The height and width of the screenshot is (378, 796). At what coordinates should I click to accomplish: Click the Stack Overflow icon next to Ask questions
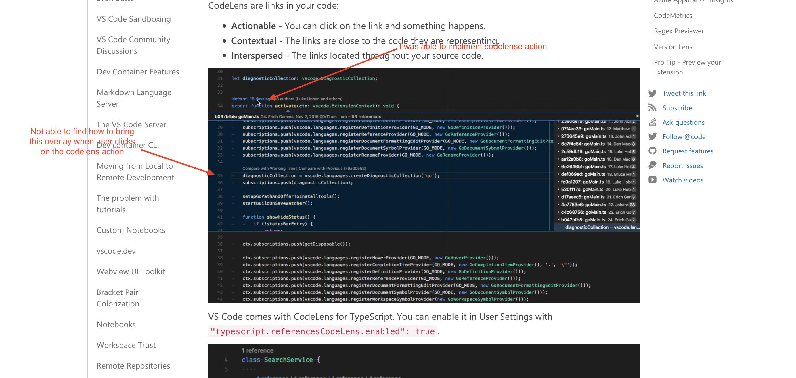pos(652,122)
